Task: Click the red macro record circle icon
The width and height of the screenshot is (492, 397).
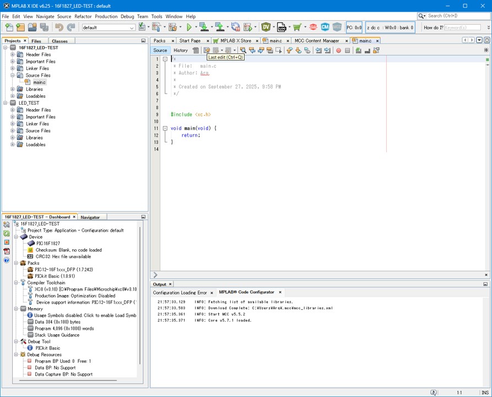Action: pos(339,50)
